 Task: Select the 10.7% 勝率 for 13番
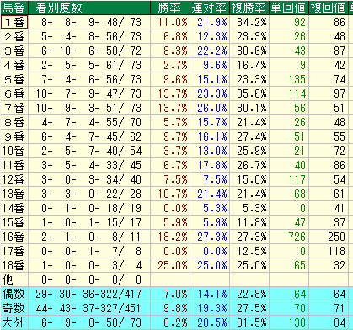[173, 194]
